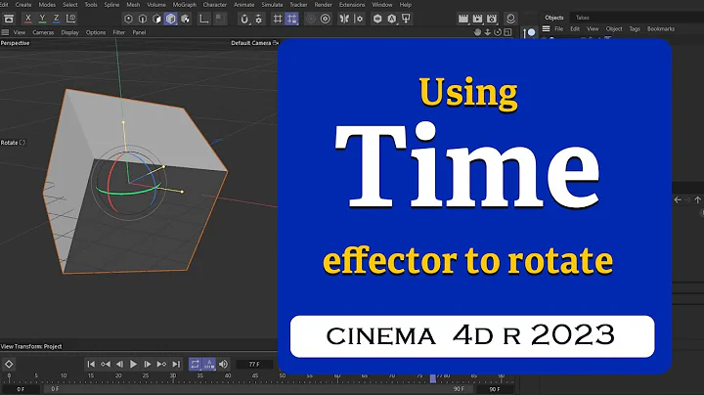Go to start of animation
This screenshot has height=395, width=704.
coord(91,364)
